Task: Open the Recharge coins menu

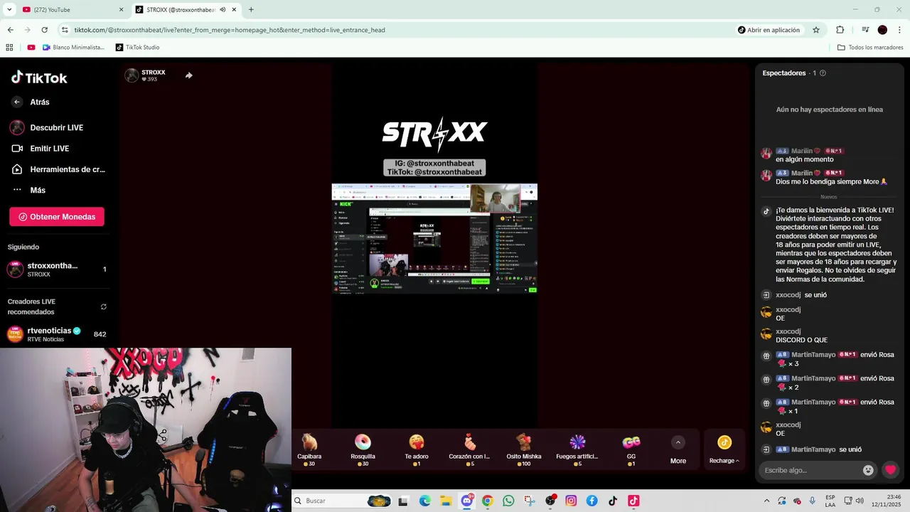Action: (x=724, y=450)
